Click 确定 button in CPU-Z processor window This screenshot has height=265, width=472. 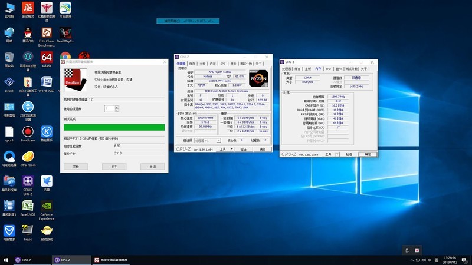pos(263,149)
